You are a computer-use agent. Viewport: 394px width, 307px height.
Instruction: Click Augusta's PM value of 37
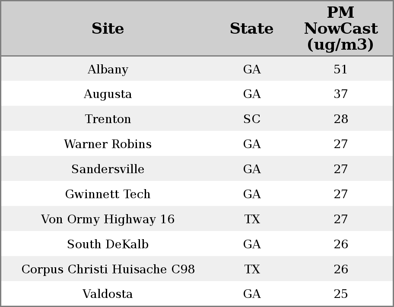[340, 94]
